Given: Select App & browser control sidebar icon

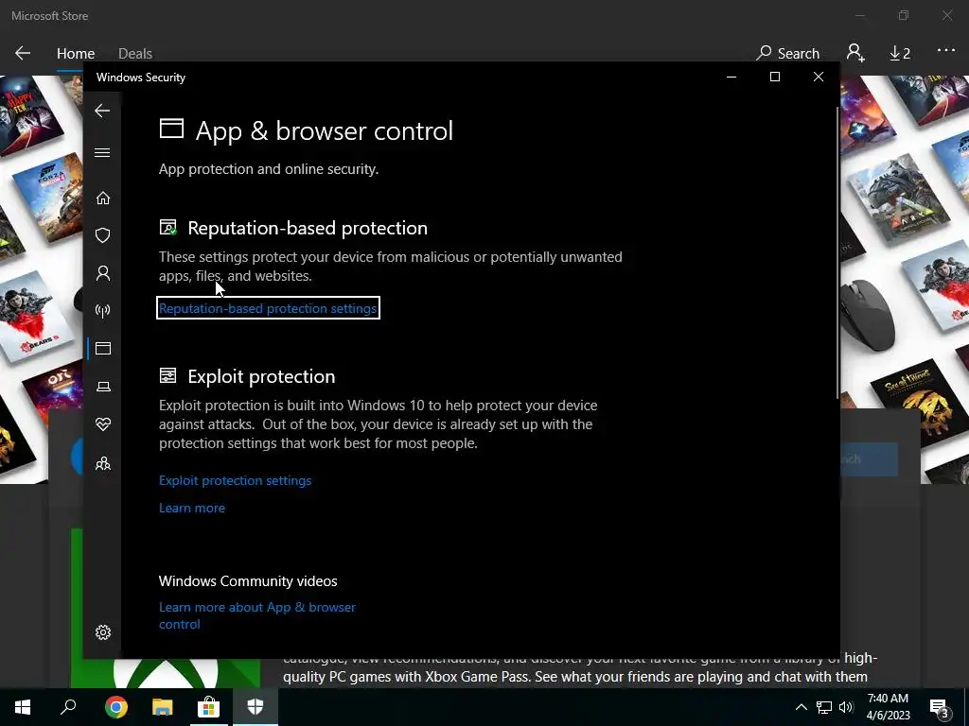Looking at the screenshot, I should (x=102, y=348).
